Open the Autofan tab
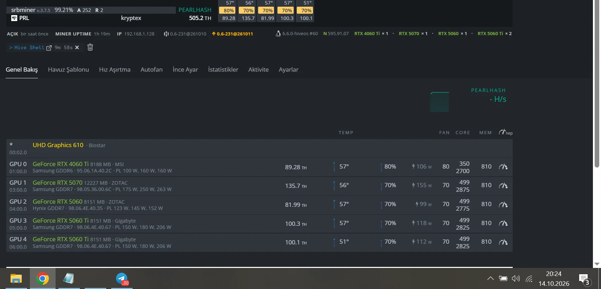The image size is (601, 289). point(152,70)
